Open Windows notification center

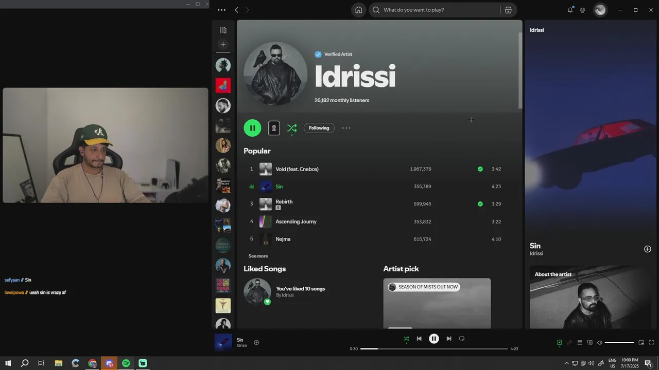648,363
